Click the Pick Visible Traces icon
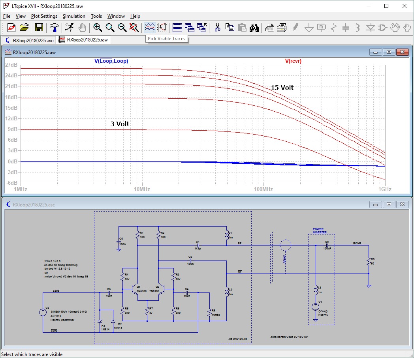The width and height of the screenshot is (414, 358). pyautogui.click(x=150, y=27)
